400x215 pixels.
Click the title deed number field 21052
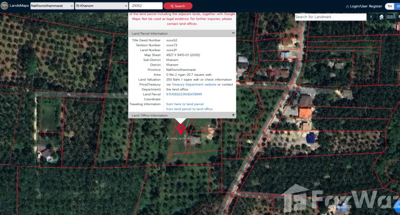click(146, 6)
